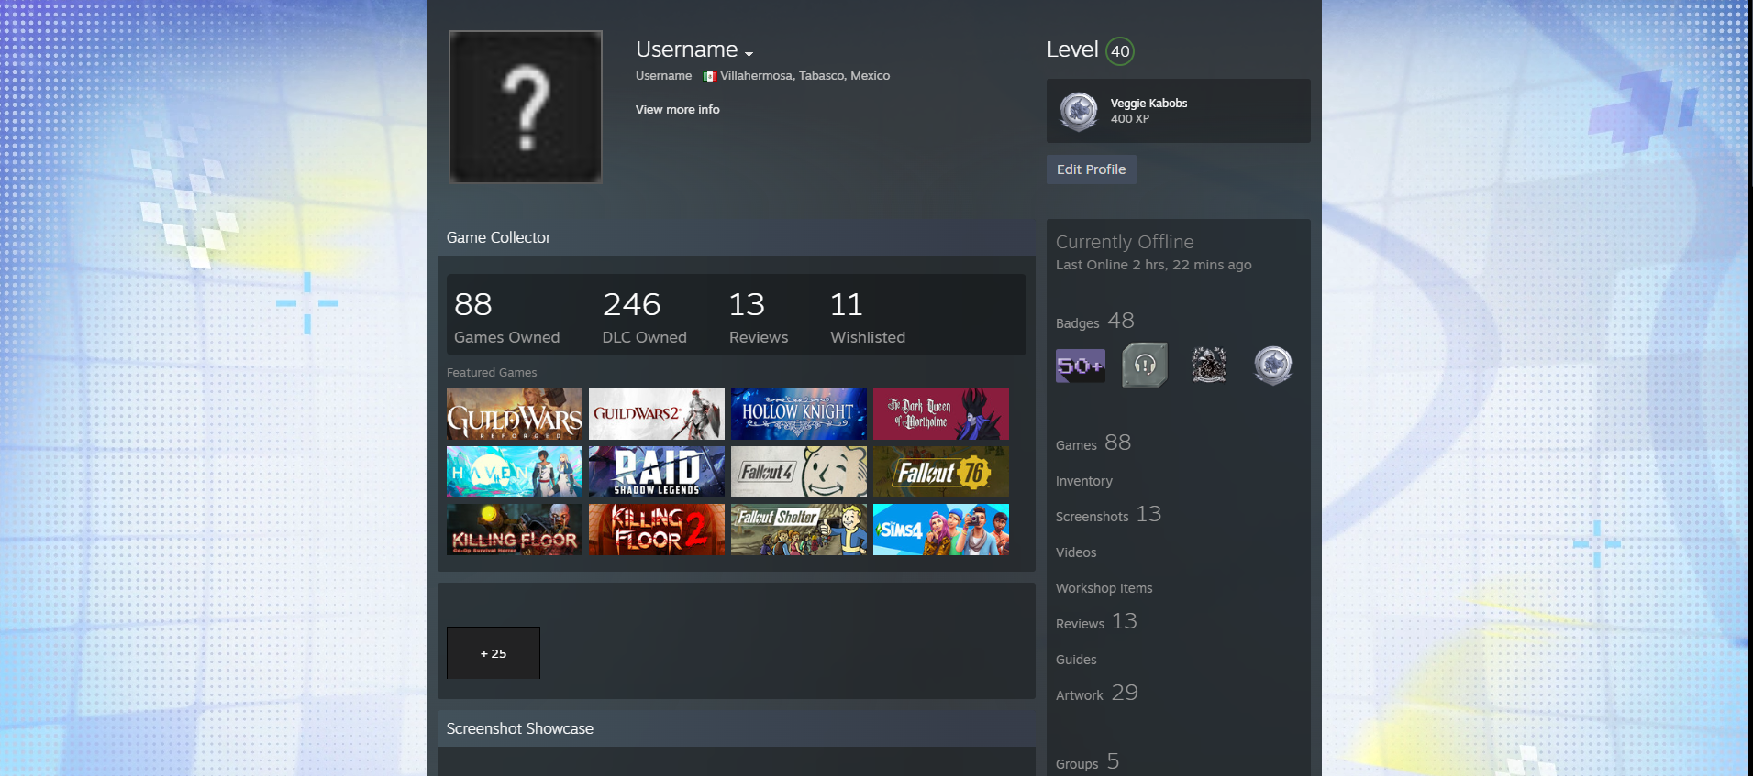Open Reviews 13 in the sidebar
The height and width of the screenshot is (776, 1753).
point(1096,622)
